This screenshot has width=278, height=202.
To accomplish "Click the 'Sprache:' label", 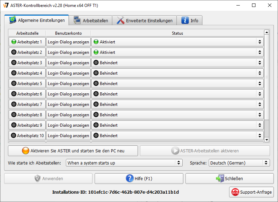I will click(198, 163).
